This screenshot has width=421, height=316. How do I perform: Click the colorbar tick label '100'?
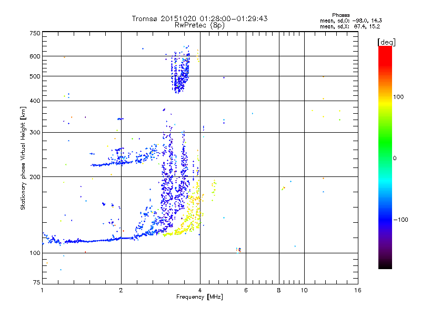click(398, 97)
